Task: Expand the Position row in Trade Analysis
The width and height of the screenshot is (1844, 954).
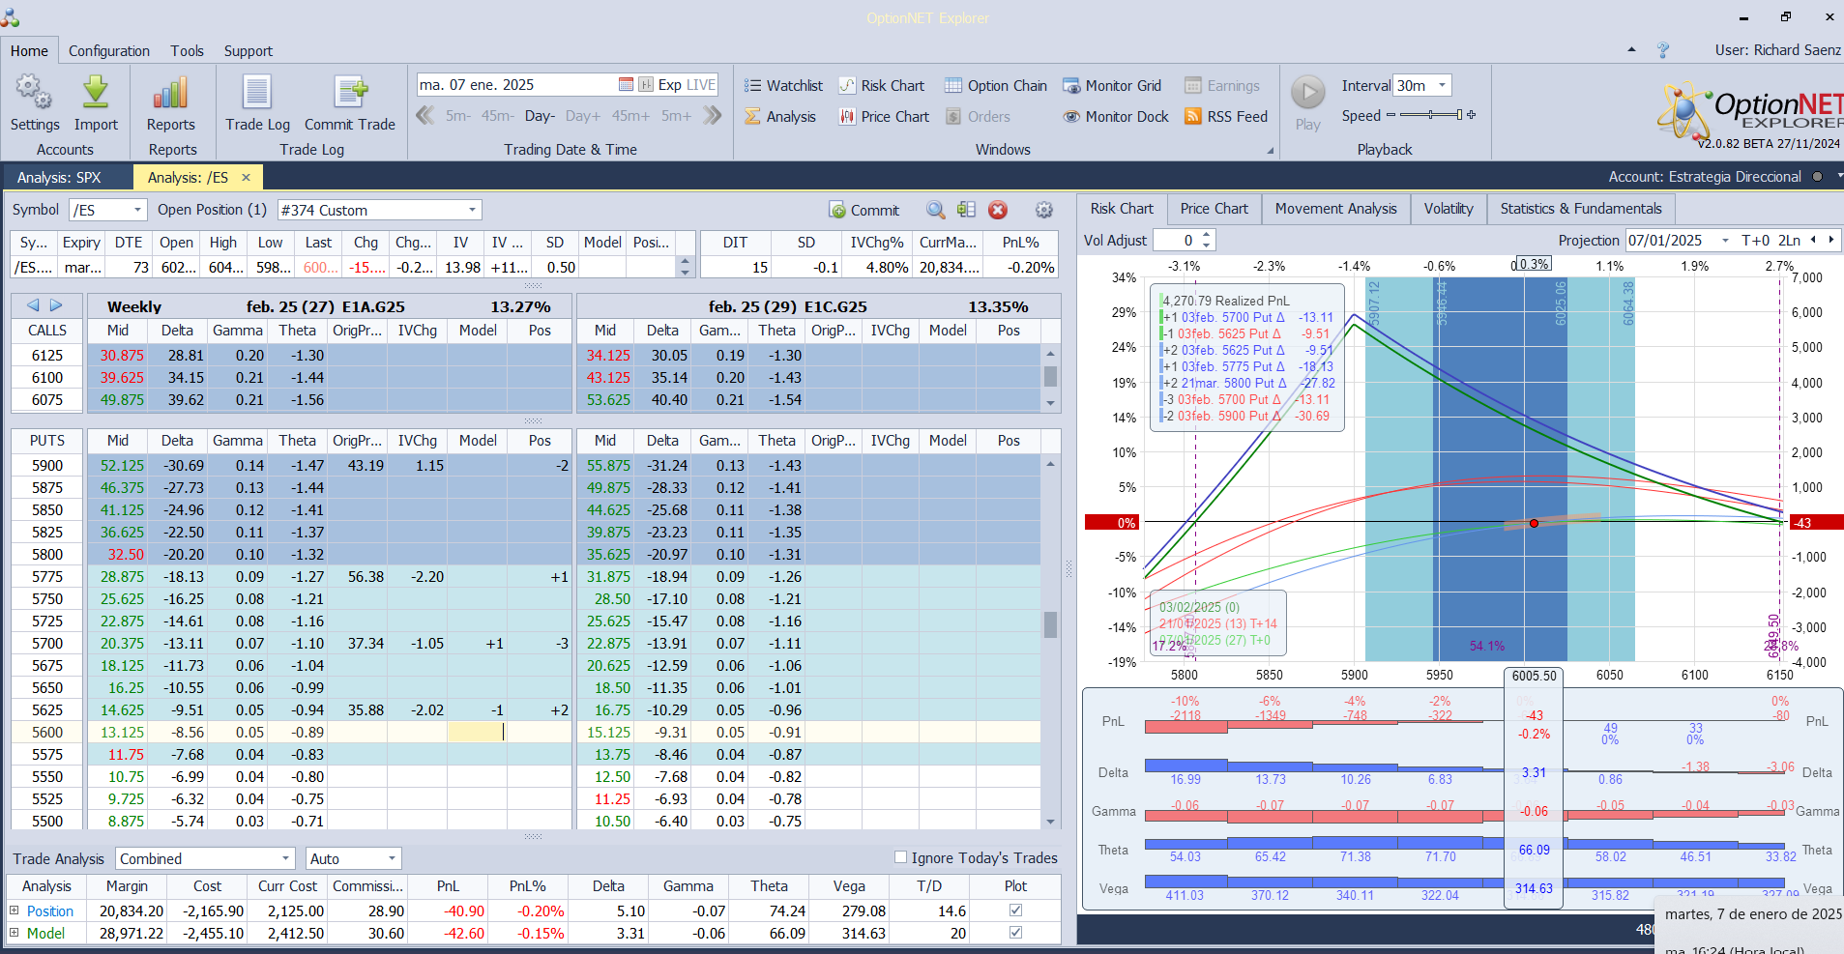Action: coord(15,911)
